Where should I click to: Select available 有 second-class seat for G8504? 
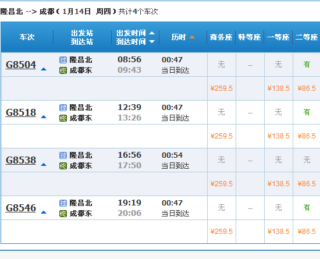click(307, 65)
